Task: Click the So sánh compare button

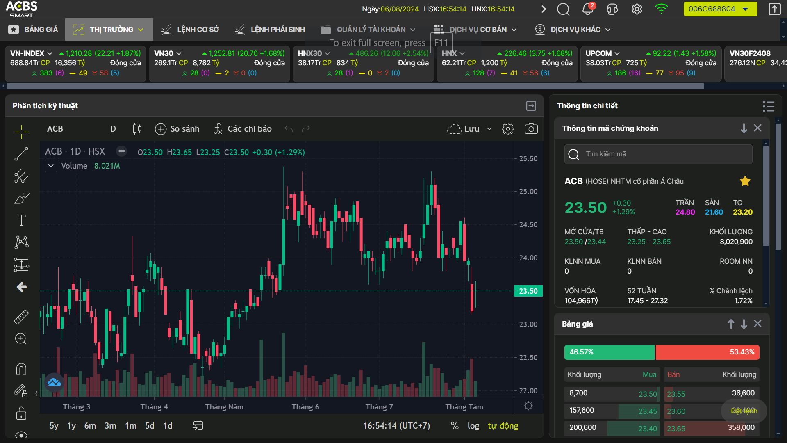Action: point(177,129)
